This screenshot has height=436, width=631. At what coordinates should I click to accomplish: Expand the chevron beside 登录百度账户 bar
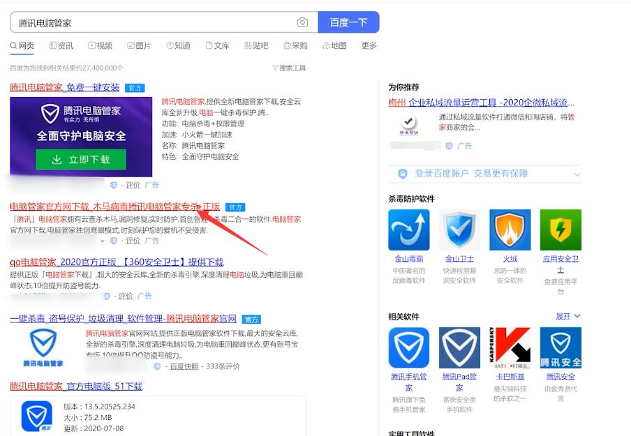click(577, 174)
